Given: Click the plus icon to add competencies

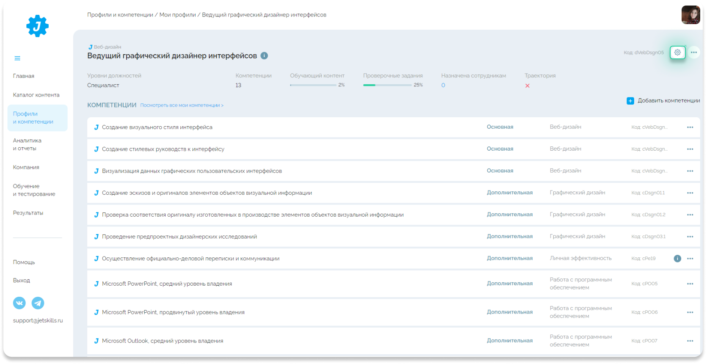Looking at the screenshot, I should coord(630,101).
